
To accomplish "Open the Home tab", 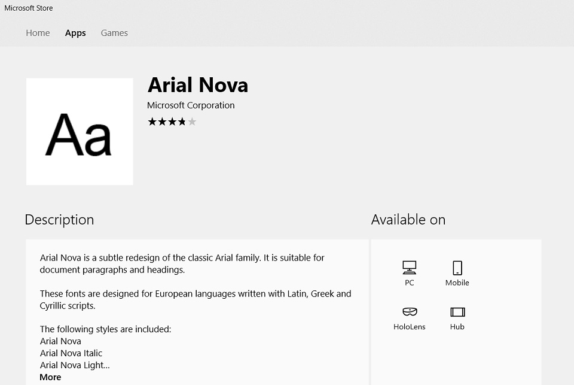I will [38, 33].
